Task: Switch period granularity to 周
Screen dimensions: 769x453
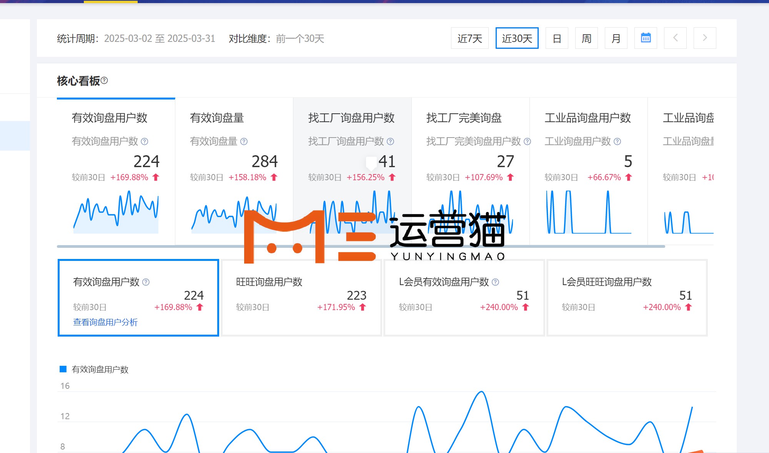Action: point(586,38)
